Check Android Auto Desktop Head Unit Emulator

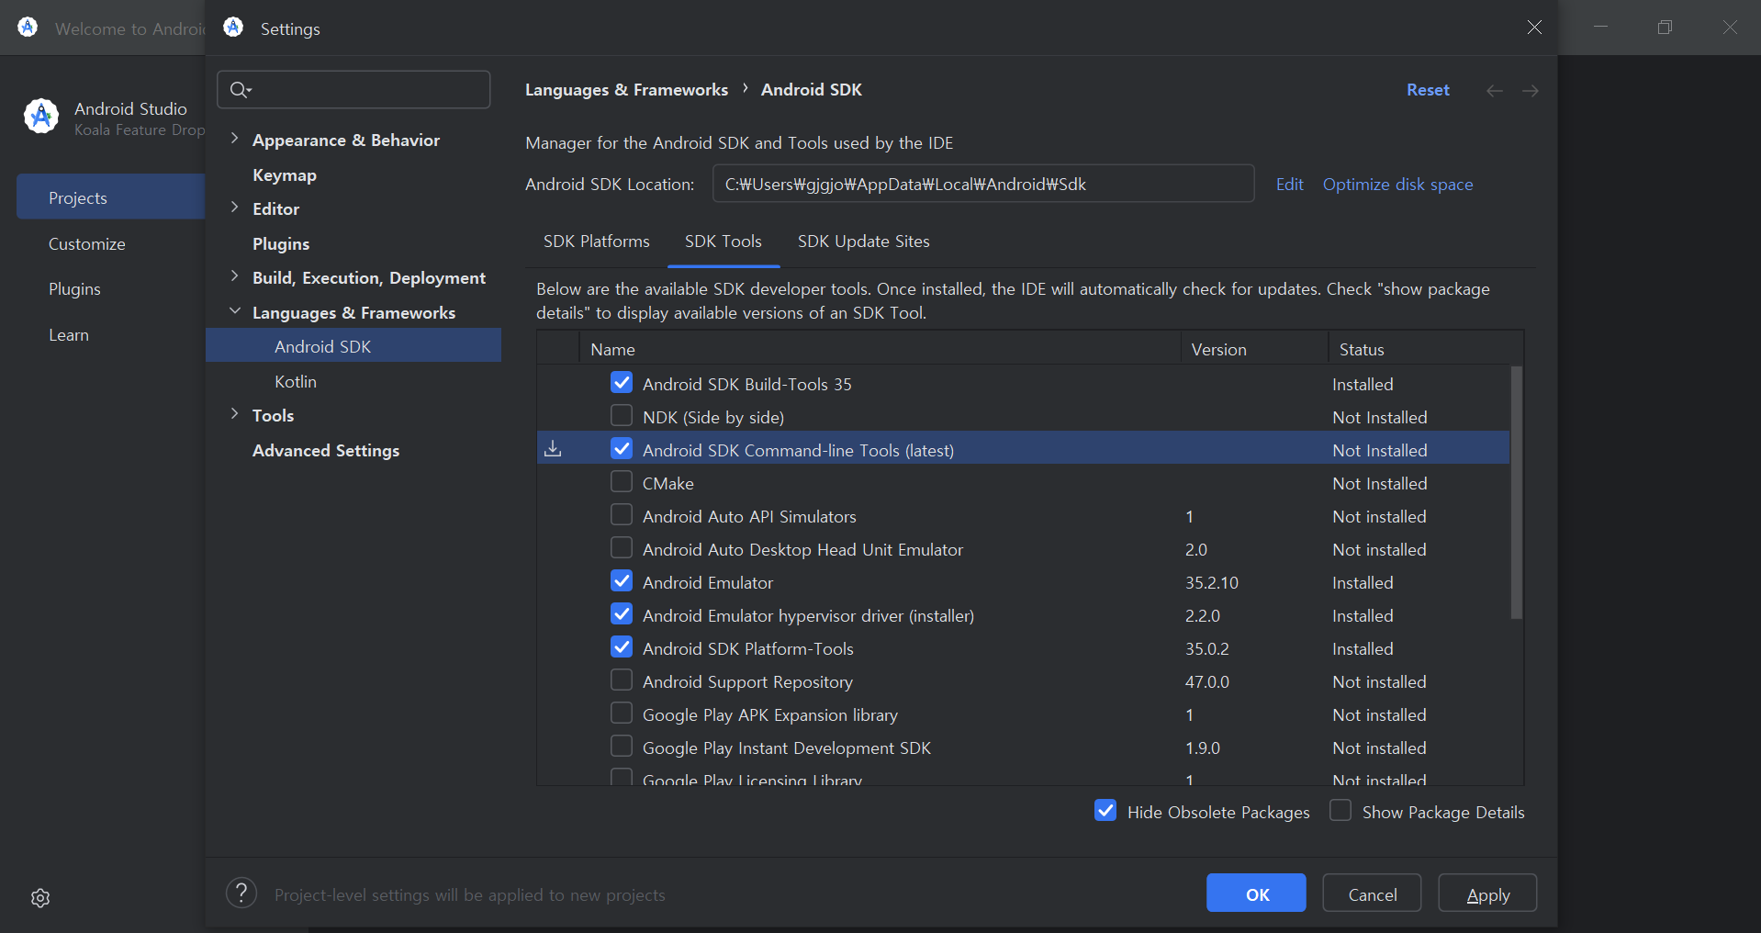(x=622, y=547)
